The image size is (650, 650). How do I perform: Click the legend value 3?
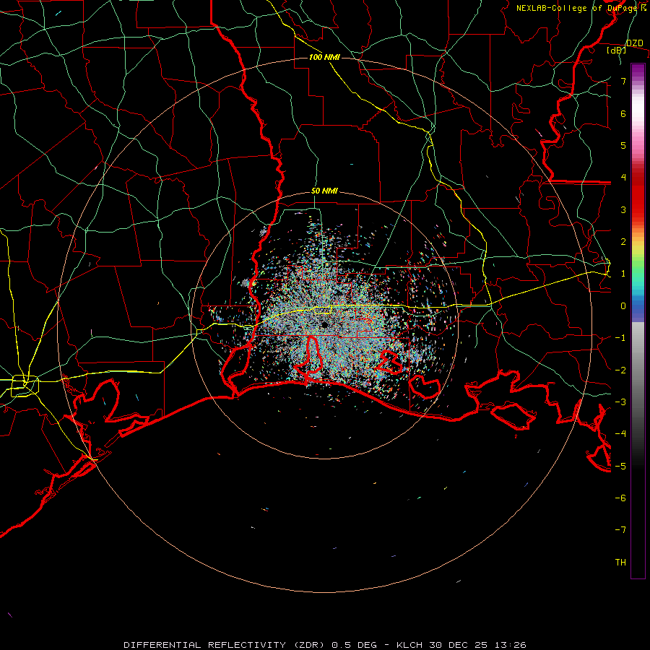[623, 209]
